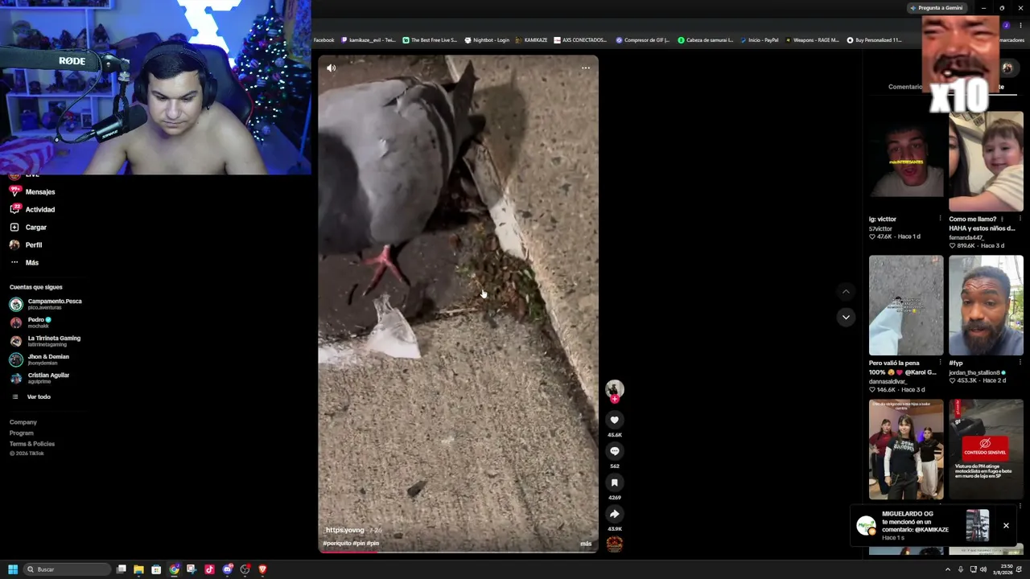Image resolution: width=1030 pixels, height=579 pixels.
Task: Click the Pregunta a Gemini button
Action: pos(937,8)
